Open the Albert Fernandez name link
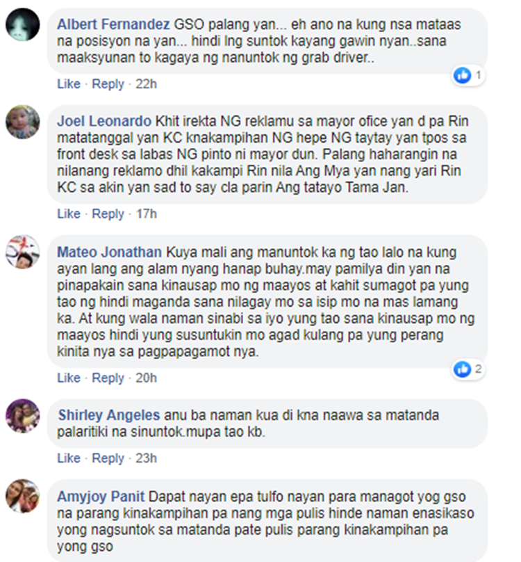This screenshot has width=521, height=562. 113,24
